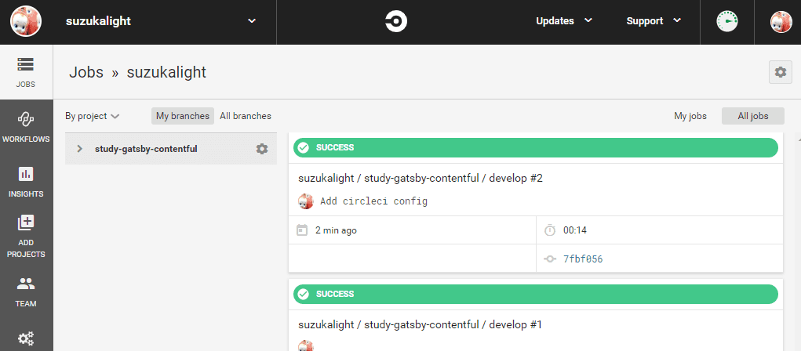The image size is (801, 351).
Task: Switch to the My branches filter
Action: [183, 116]
